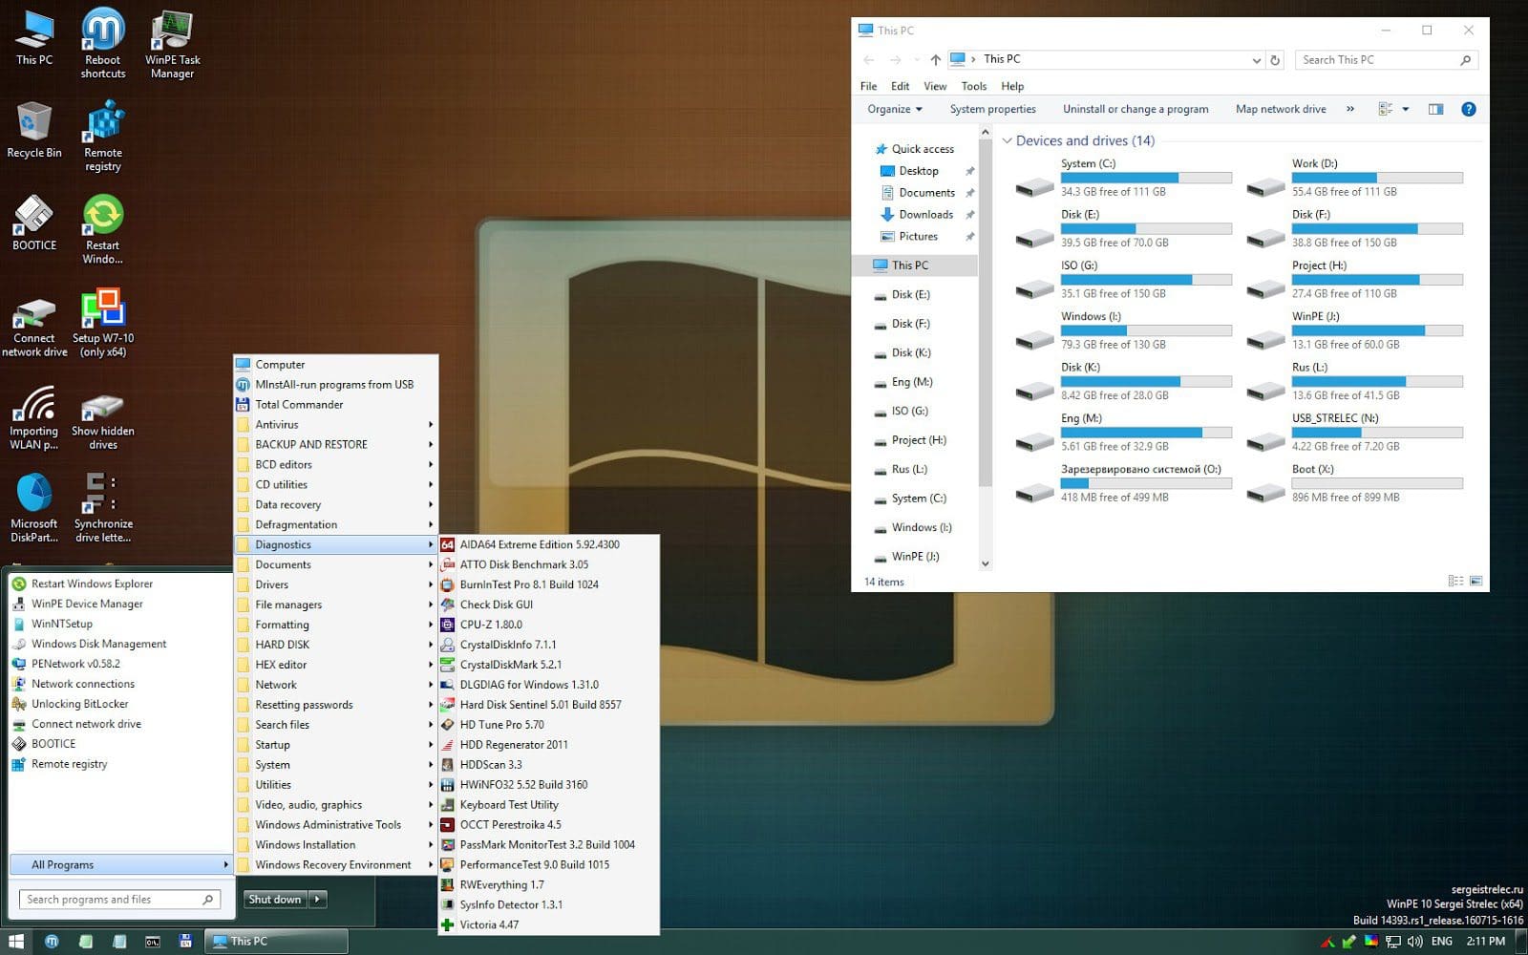The width and height of the screenshot is (1528, 955).
Task: Click the Shut down button
Action: [275, 899]
